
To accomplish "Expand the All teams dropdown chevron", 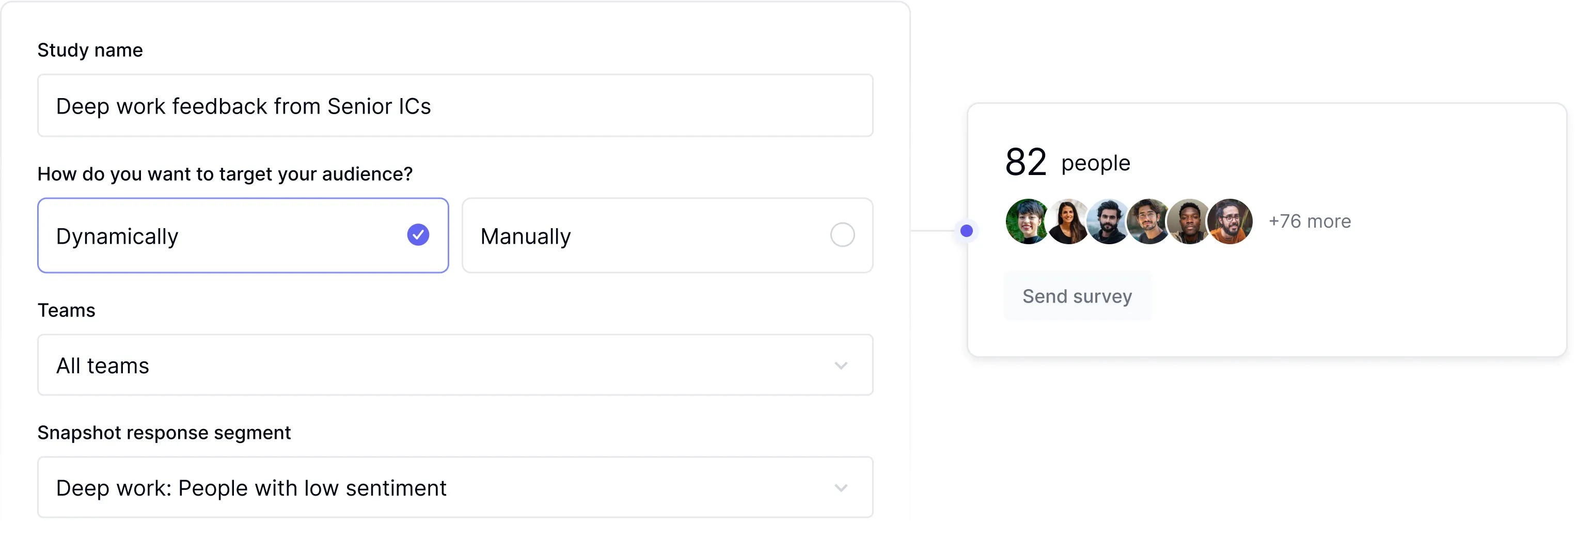I will 841,366.
